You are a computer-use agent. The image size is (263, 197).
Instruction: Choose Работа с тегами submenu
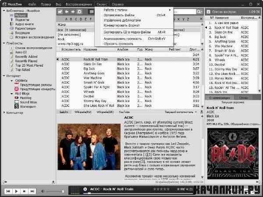134,10
